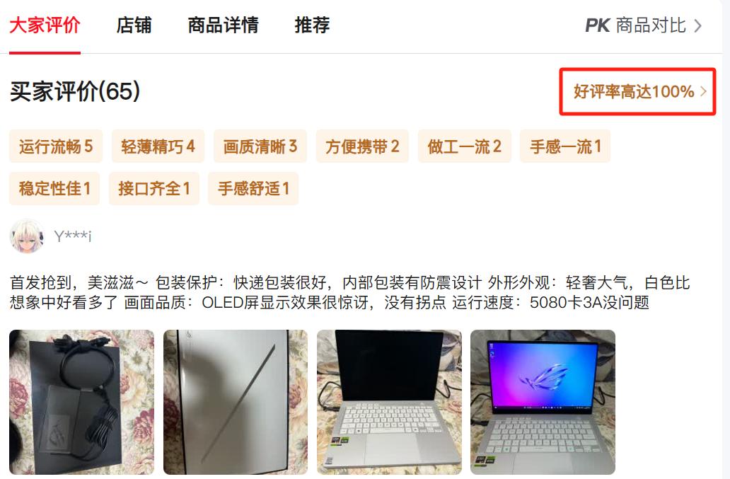The image size is (730, 479).
Task: Filter by 稳定性佳 1 tag
Action: pos(54,188)
